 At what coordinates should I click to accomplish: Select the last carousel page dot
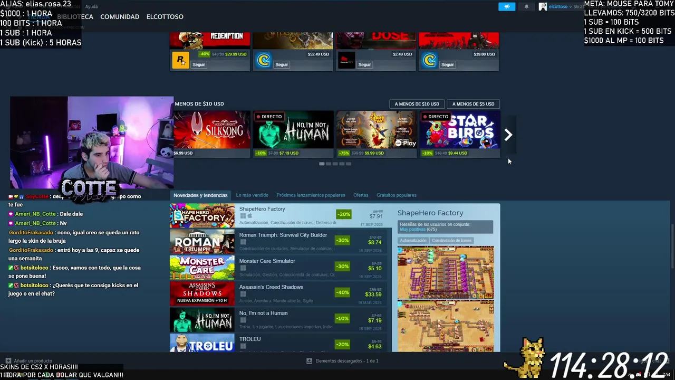coord(348,164)
